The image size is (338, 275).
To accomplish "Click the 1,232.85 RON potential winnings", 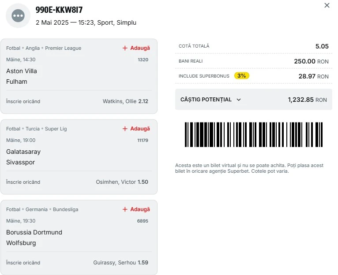I will point(307,100).
